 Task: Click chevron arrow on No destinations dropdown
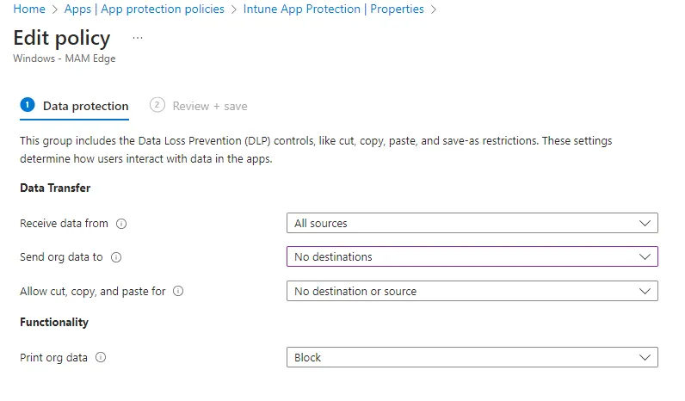tap(645, 256)
